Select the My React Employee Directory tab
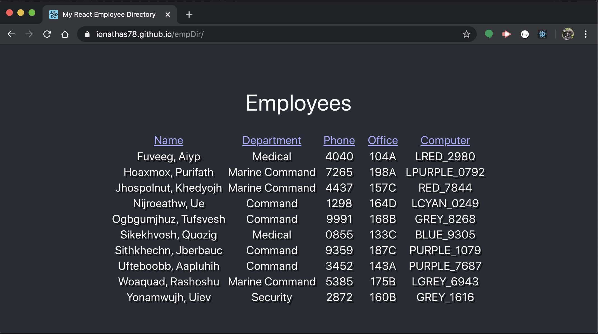 tap(109, 15)
